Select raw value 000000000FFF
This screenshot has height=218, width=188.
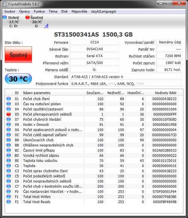(x=165, y=114)
